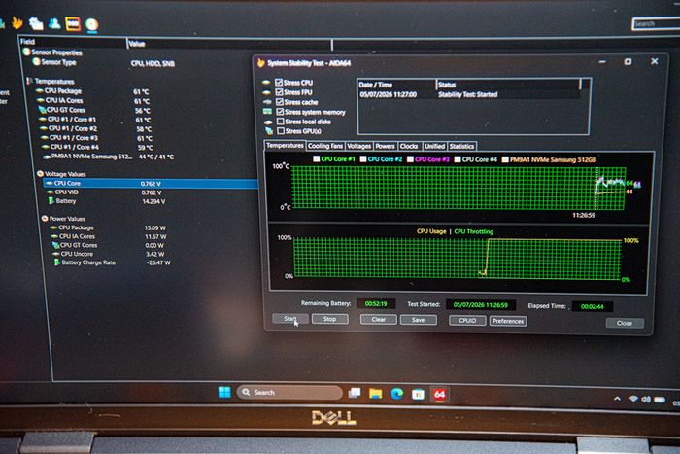Open the Cooling Fans tab
The image size is (680, 454).
point(325,146)
